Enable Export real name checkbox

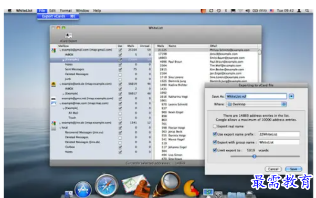[215, 127]
